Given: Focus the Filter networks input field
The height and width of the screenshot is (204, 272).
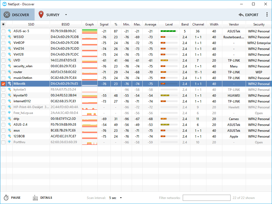Looking at the screenshot, I should pos(206,198).
